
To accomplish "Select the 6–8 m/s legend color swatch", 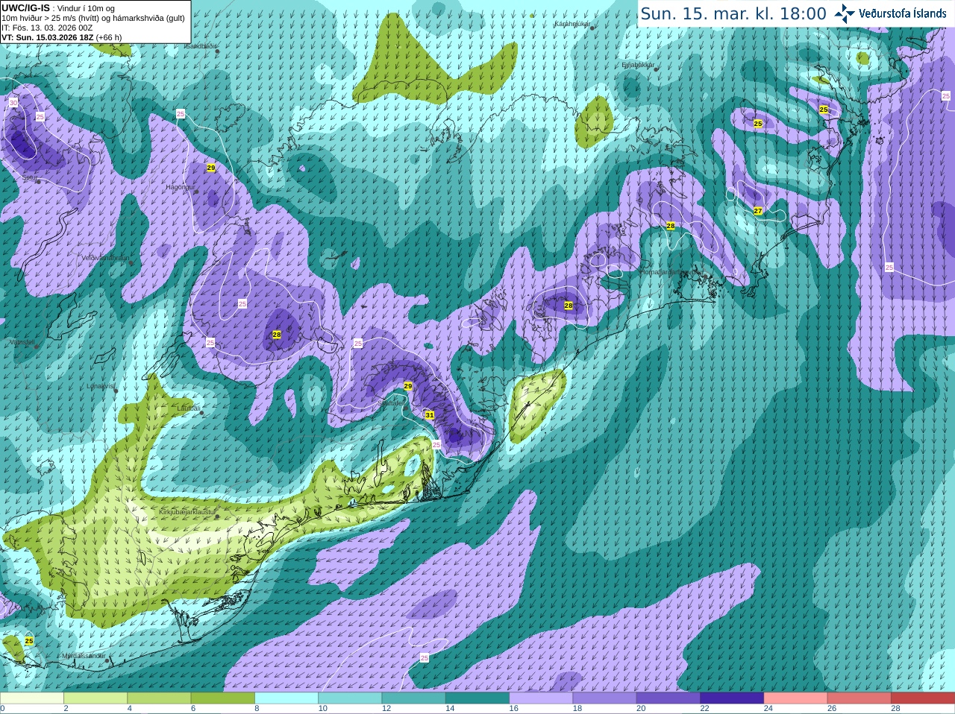I will pyautogui.click(x=222, y=698).
